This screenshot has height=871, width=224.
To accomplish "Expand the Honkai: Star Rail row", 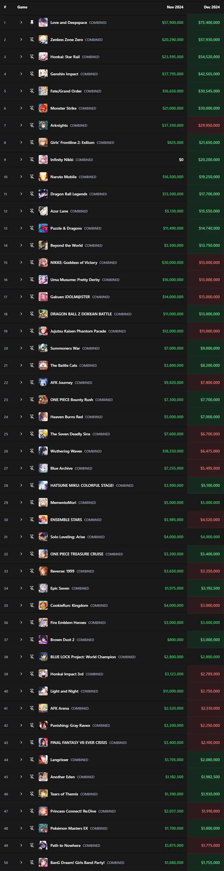I will click(x=21, y=57).
